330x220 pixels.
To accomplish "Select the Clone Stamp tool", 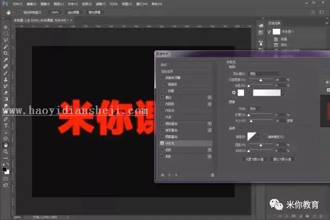I will [6, 80].
